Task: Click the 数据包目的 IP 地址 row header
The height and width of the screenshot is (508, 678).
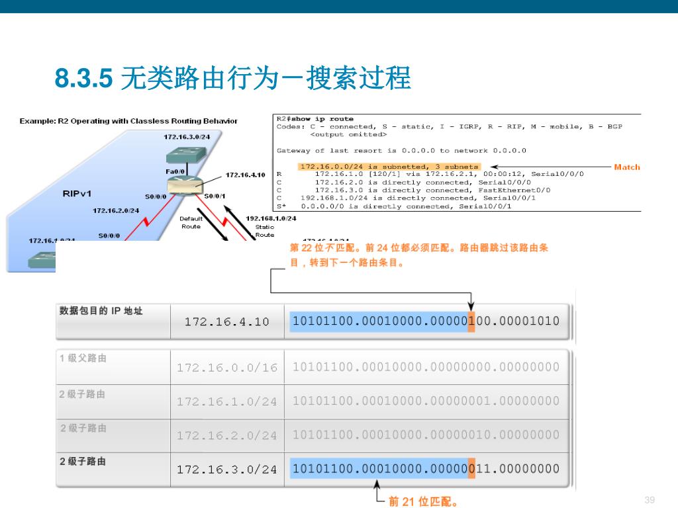Action: [101, 311]
